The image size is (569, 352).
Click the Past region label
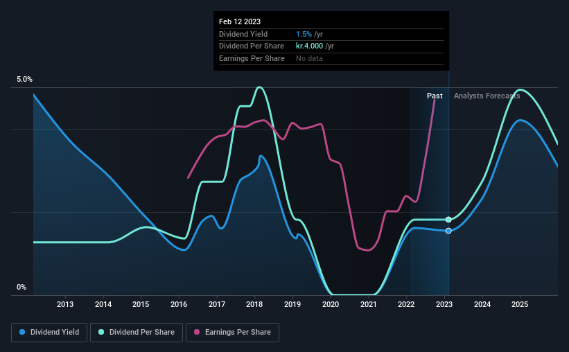tap(435, 96)
